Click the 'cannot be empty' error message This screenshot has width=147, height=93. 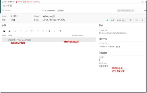point(33,2)
